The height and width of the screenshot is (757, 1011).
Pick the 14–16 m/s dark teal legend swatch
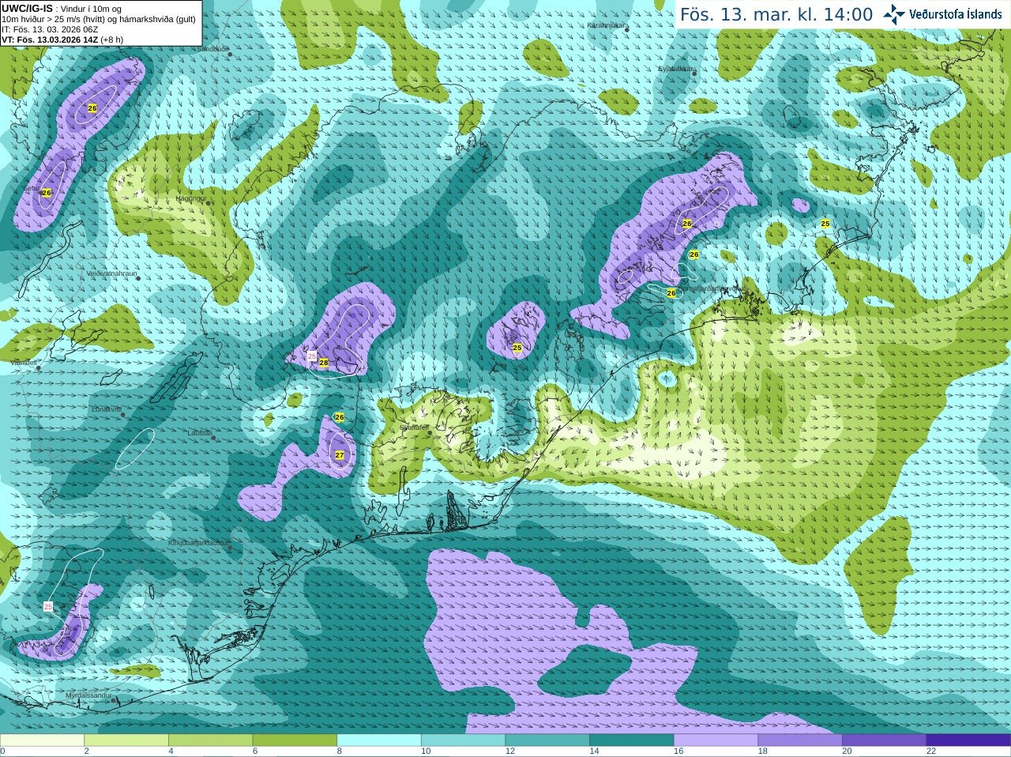632,740
